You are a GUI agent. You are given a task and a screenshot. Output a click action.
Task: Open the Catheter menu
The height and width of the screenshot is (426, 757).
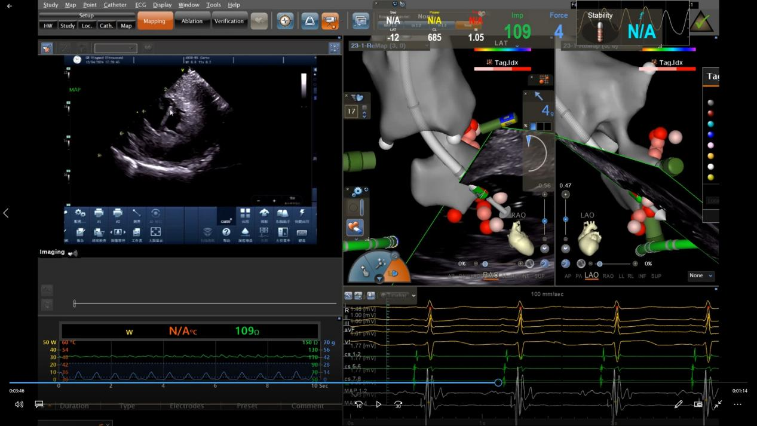click(x=115, y=5)
